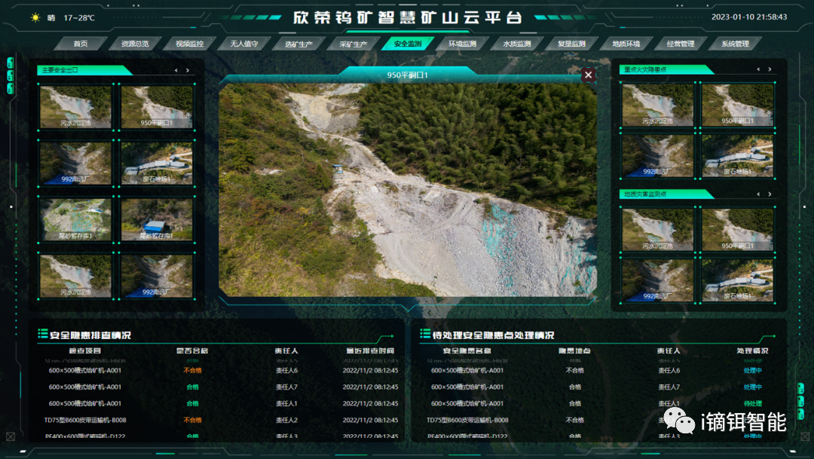Viewport: 814px width, 459px height.
Task: Select the 环境监测 tab
Action: (x=462, y=44)
